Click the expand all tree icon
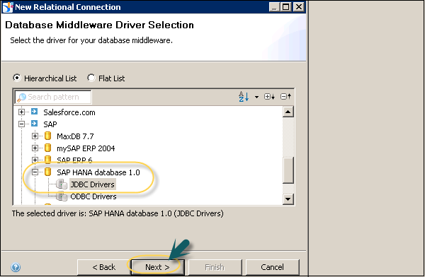 pyautogui.click(x=269, y=97)
